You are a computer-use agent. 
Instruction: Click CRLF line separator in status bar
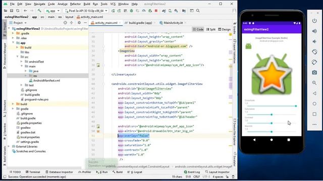[x=196, y=176]
